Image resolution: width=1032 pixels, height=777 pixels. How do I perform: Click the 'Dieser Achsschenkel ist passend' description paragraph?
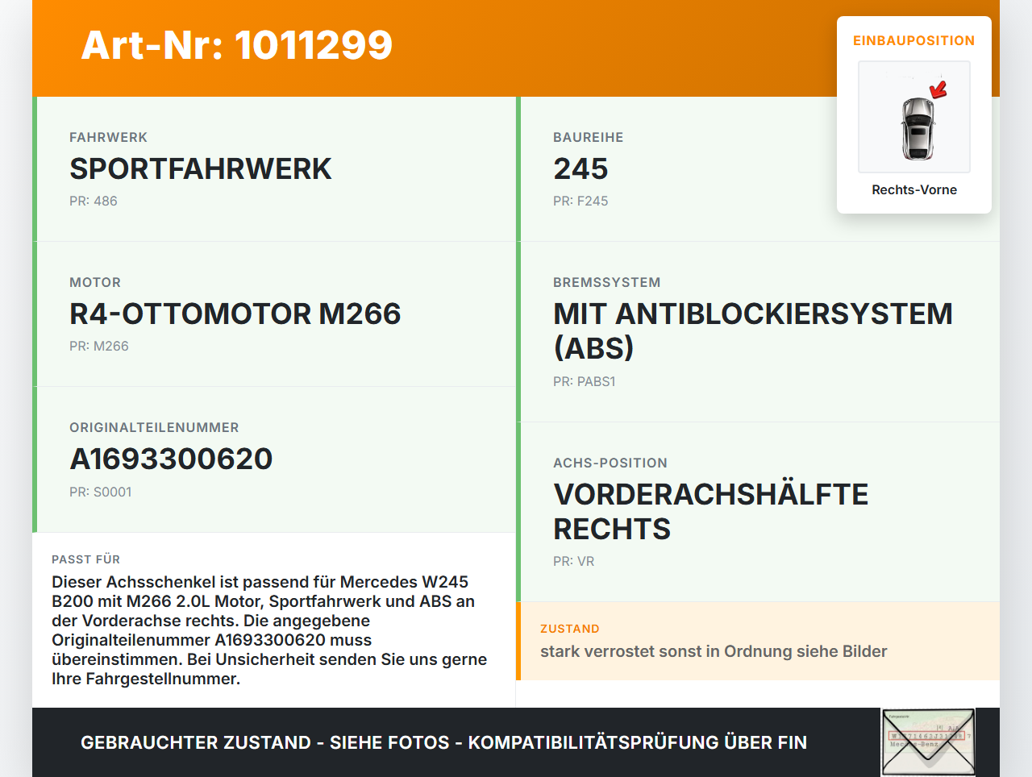tap(269, 630)
